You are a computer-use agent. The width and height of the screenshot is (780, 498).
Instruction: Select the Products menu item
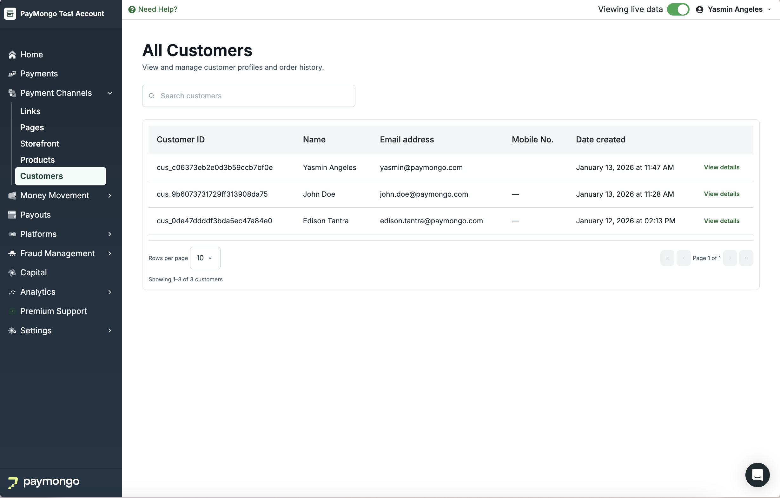click(x=37, y=160)
